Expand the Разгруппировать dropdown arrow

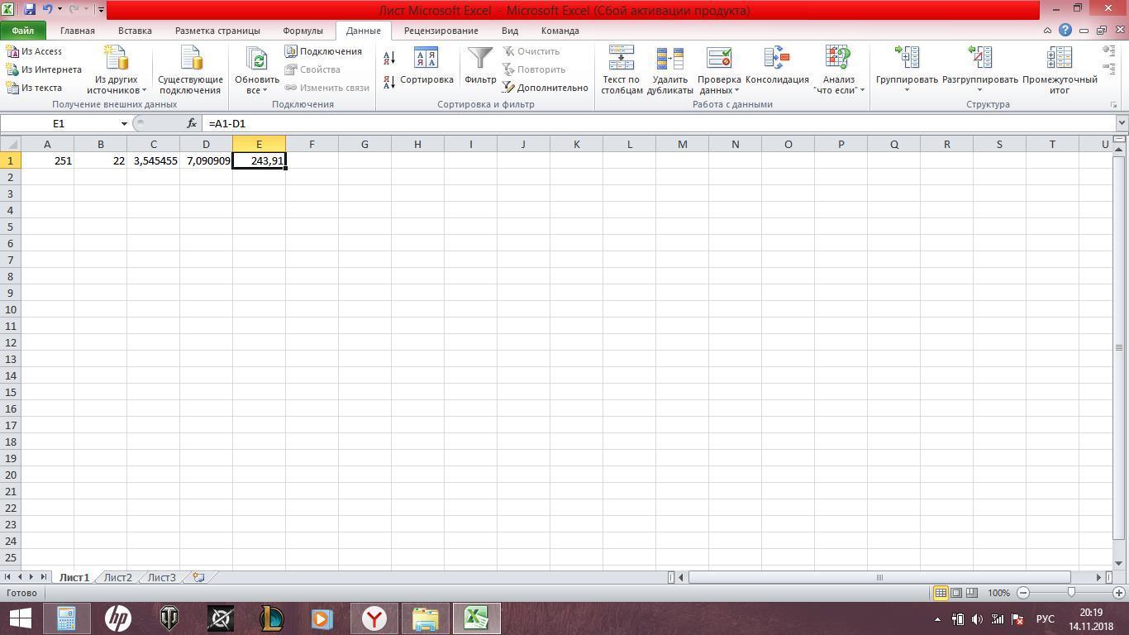979,90
